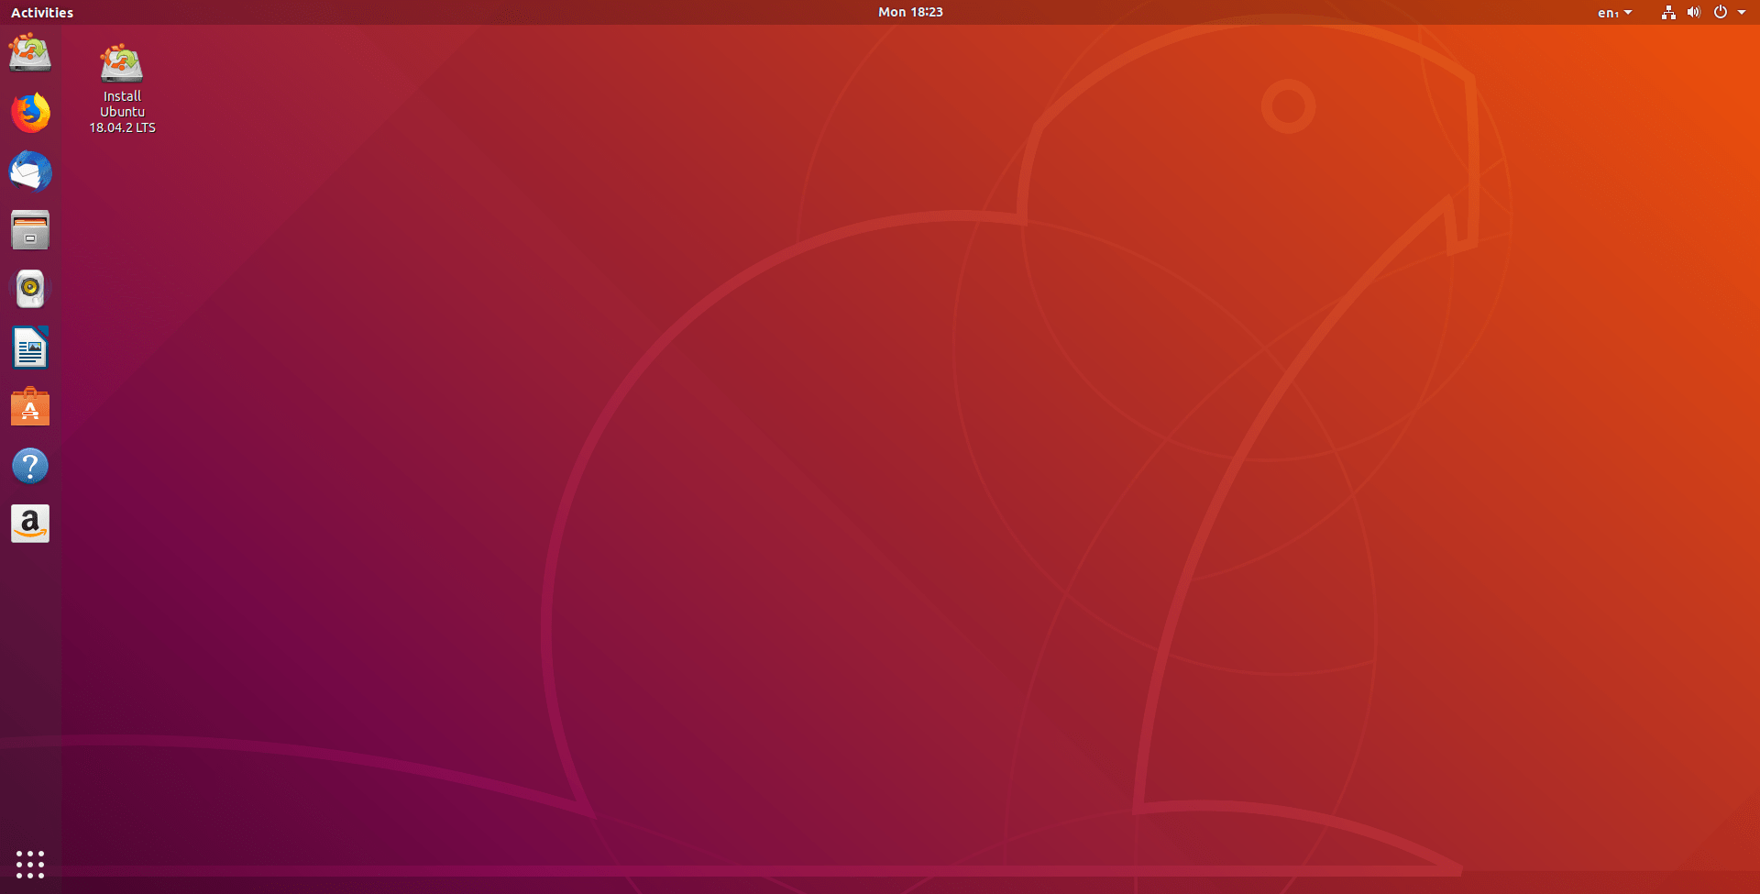
Task: Click the network status icon in the top bar
Action: coord(1668,13)
